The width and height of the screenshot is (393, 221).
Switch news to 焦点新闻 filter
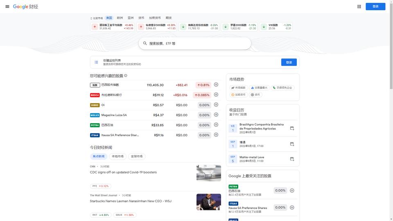coord(99,156)
